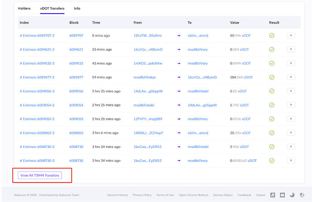This screenshot has width=312, height=202.
Task: Expand row details for Extrinsic 6059053-2
Action: click(x=291, y=119)
